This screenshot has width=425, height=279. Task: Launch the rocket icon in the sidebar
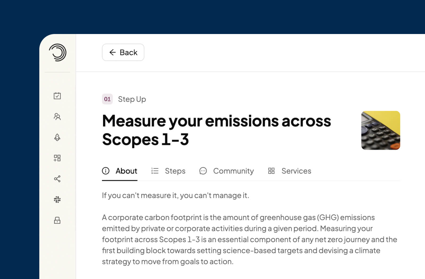point(57,137)
